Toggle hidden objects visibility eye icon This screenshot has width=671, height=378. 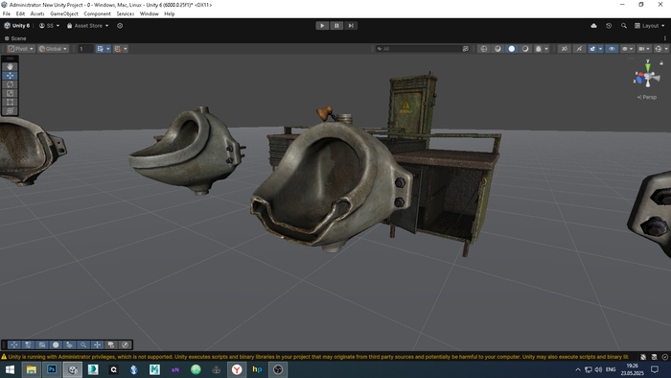pos(612,49)
